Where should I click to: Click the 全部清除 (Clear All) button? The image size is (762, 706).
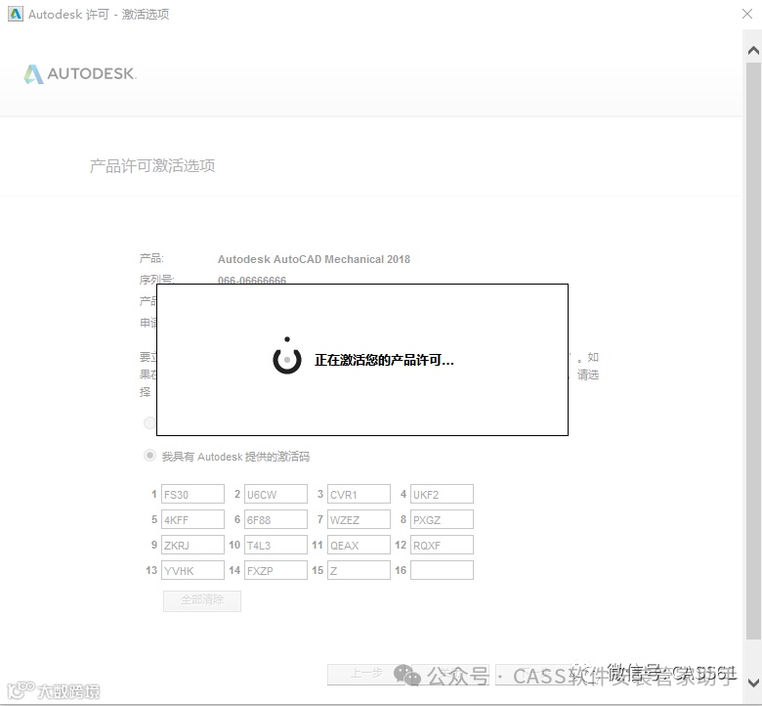[x=202, y=601]
